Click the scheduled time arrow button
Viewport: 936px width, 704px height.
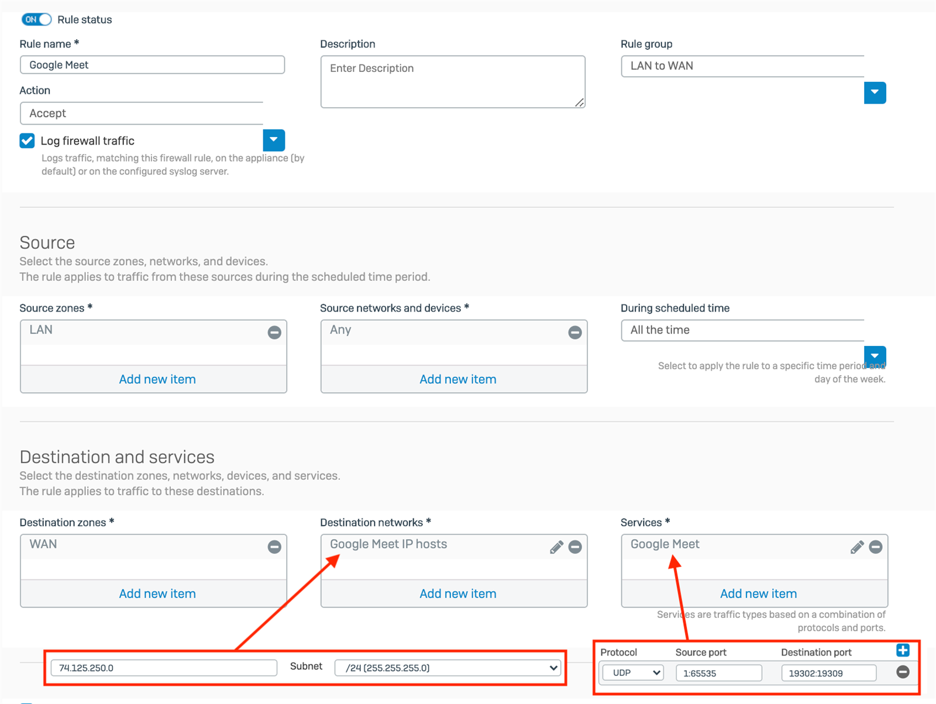pyautogui.click(x=875, y=356)
